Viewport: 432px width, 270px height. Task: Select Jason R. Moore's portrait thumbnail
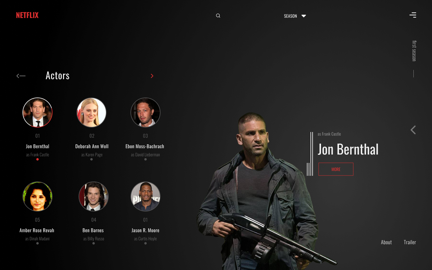pos(145,196)
